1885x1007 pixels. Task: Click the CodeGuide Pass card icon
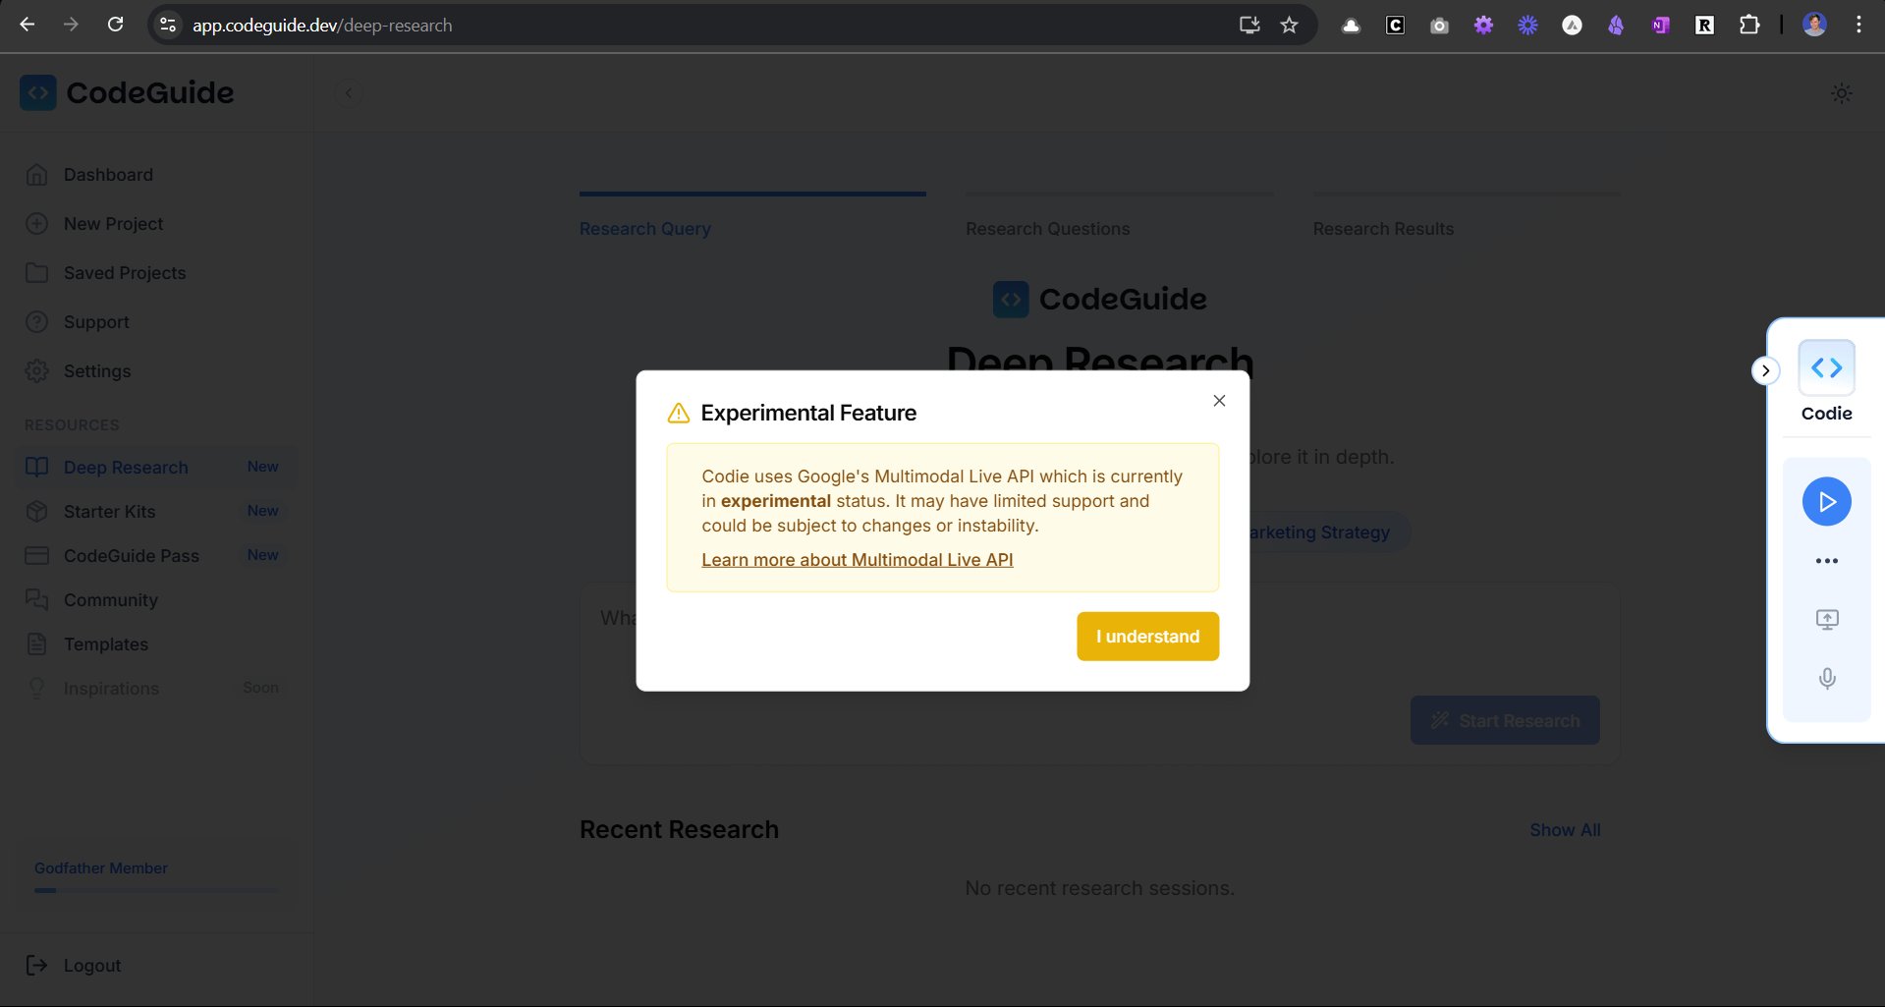37,556
